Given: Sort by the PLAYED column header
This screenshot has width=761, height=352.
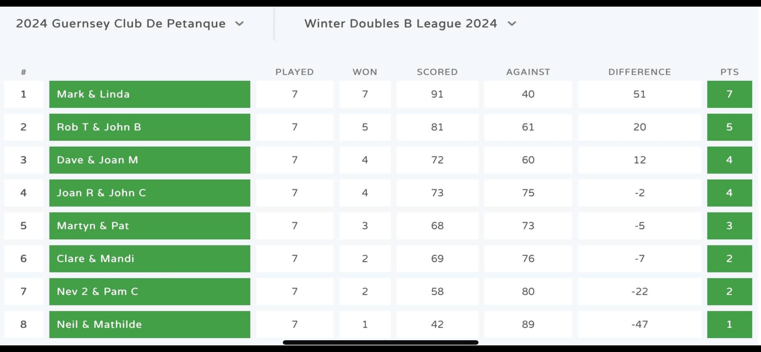Looking at the screenshot, I should pos(295,72).
